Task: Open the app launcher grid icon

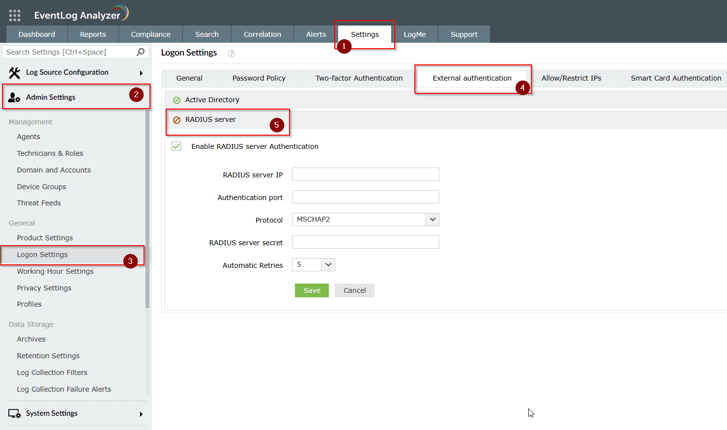Action: (15, 15)
